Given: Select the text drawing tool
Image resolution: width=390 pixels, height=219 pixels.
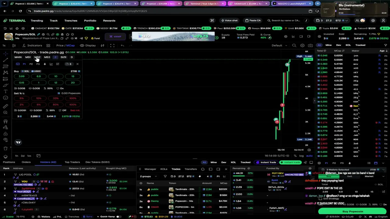Looking at the screenshot, I should (x=5, y=91).
